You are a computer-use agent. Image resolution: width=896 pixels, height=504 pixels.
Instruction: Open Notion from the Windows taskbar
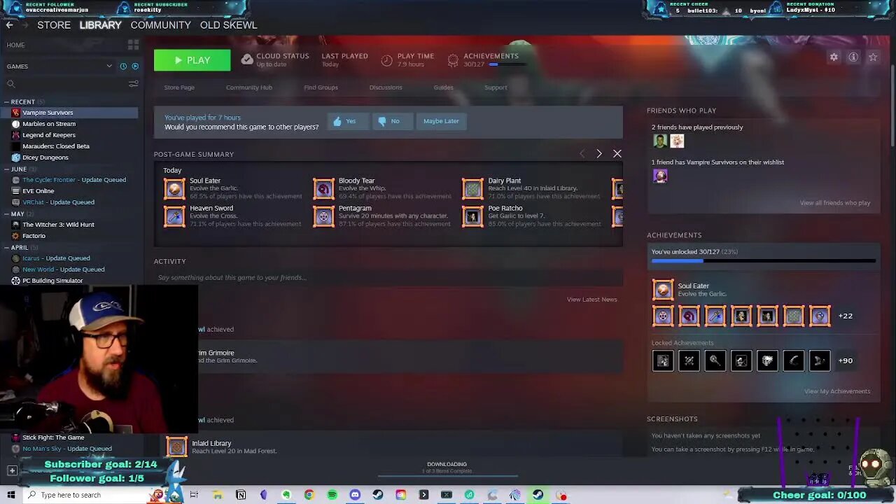[241, 495]
